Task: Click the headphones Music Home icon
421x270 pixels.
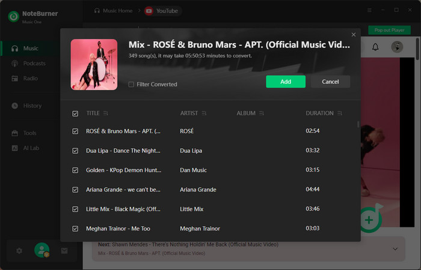Action: 97,11
